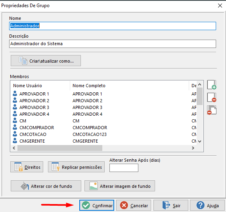This screenshot has width=226, height=212.
Task: Click the add member icon with green plus
Action: pos(212,85)
